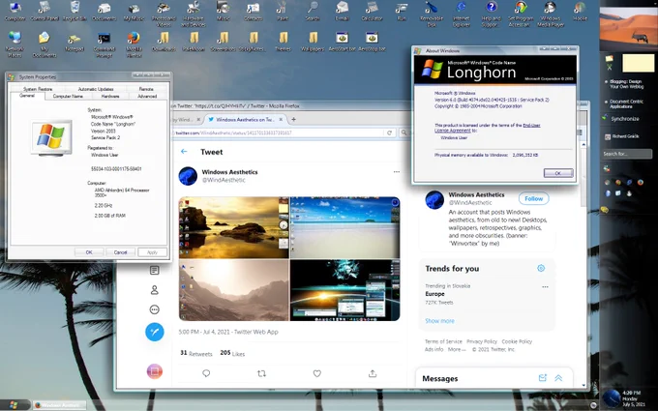
Task: Click the reply icon under the tweet
Action: point(206,373)
